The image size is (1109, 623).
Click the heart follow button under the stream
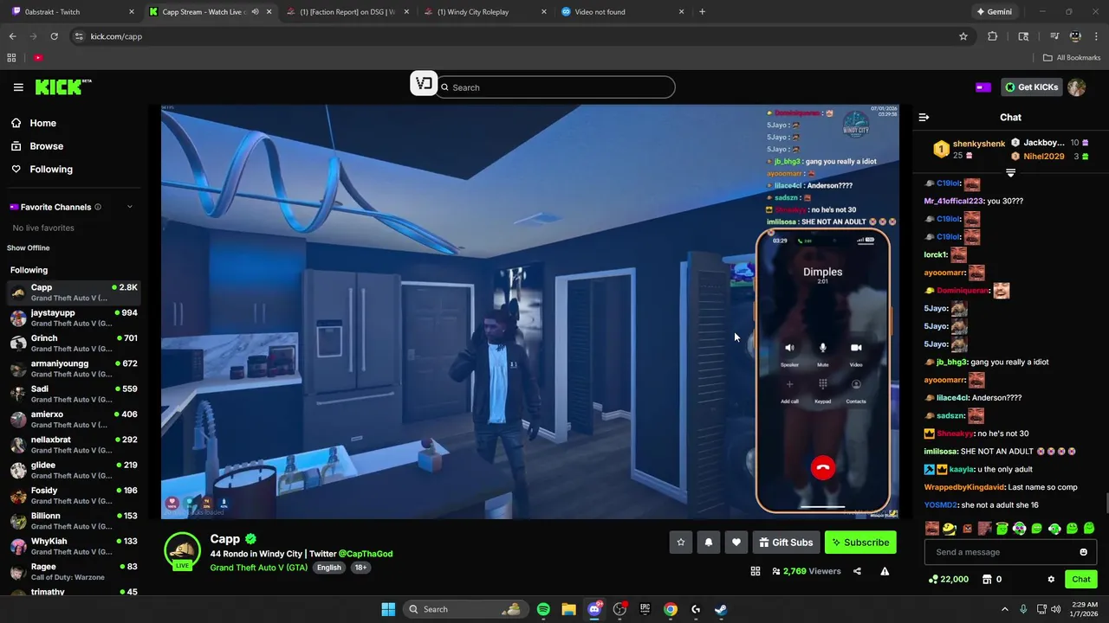[x=736, y=543]
